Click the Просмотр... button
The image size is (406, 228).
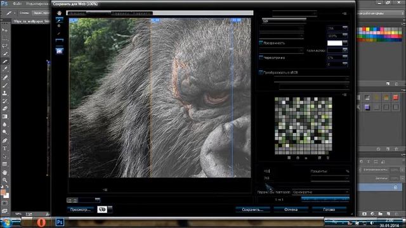(x=81, y=210)
